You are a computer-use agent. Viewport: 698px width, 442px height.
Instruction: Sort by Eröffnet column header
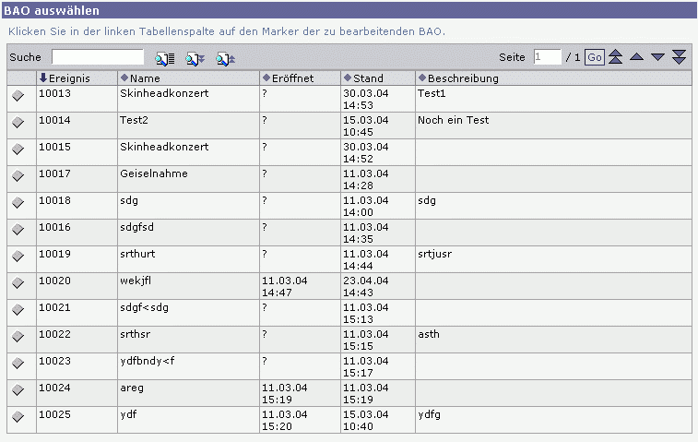[x=293, y=78]
